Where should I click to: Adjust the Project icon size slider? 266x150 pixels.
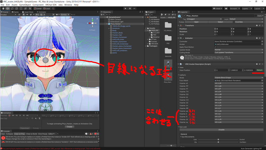coord(171,146)
